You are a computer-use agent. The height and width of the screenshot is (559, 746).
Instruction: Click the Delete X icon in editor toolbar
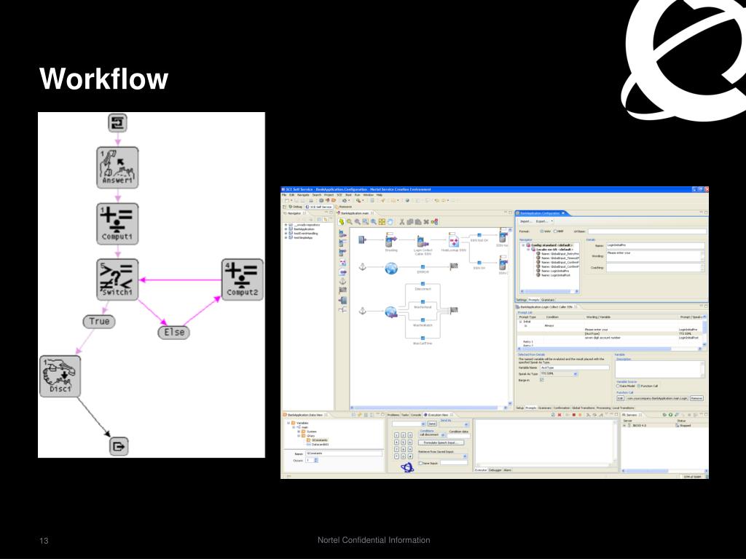(426, 222)
